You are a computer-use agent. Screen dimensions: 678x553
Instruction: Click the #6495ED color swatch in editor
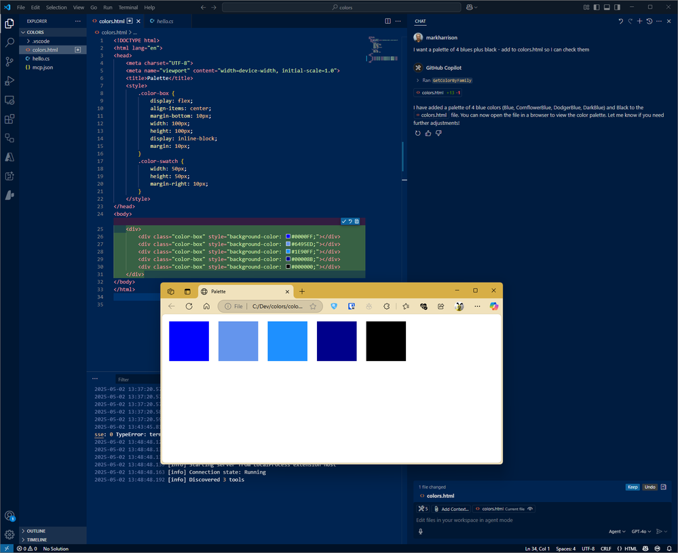[288, 244]
